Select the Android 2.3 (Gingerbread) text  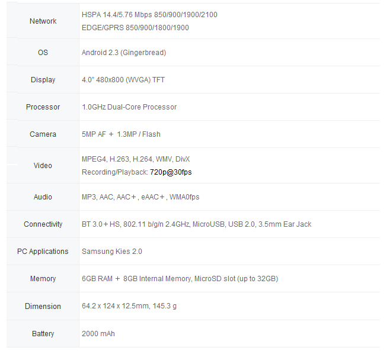pyautogui.click(x=124, y=53)
